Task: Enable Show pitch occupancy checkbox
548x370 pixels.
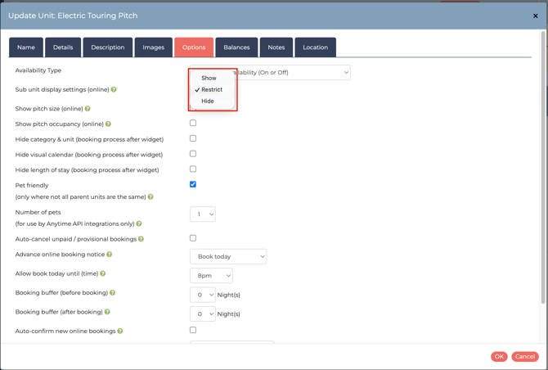Action: 193,124
